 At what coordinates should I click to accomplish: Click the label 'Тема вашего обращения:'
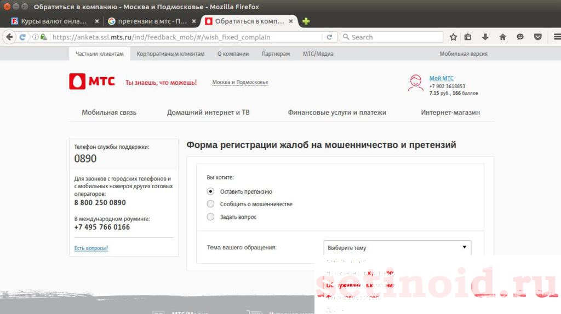click(242, 247)
